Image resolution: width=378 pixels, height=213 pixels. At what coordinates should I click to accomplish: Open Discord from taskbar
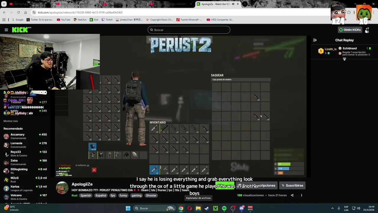coord(242,208)
